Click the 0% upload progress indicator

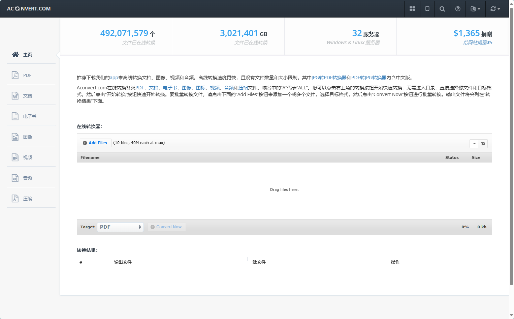pyautogui.click(x=465, y=227)
